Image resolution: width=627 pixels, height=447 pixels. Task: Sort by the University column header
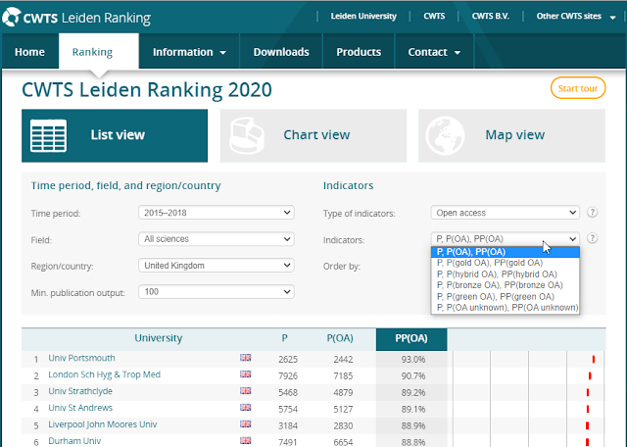click(x=159, y=338)
